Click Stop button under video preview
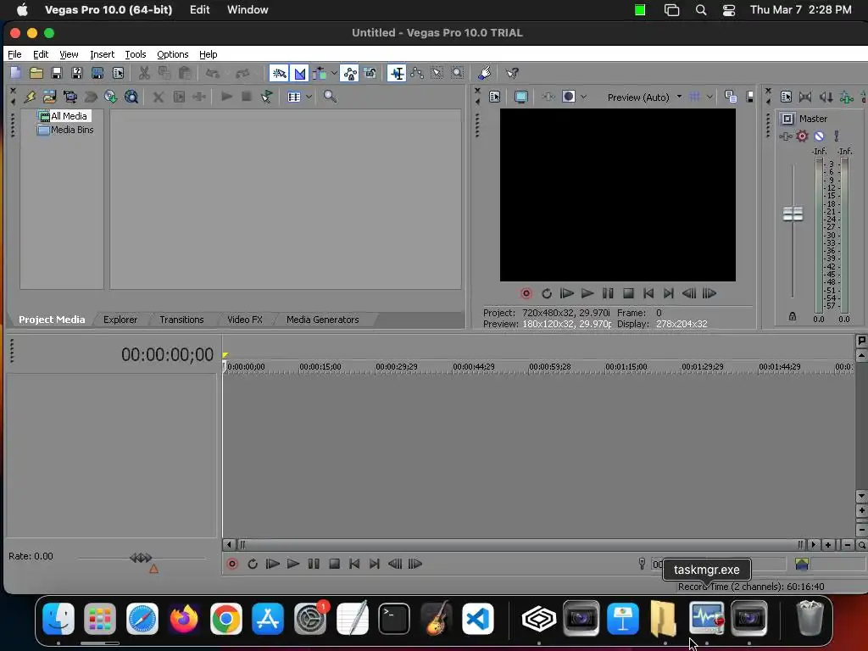868x651 pixels. 628,293
